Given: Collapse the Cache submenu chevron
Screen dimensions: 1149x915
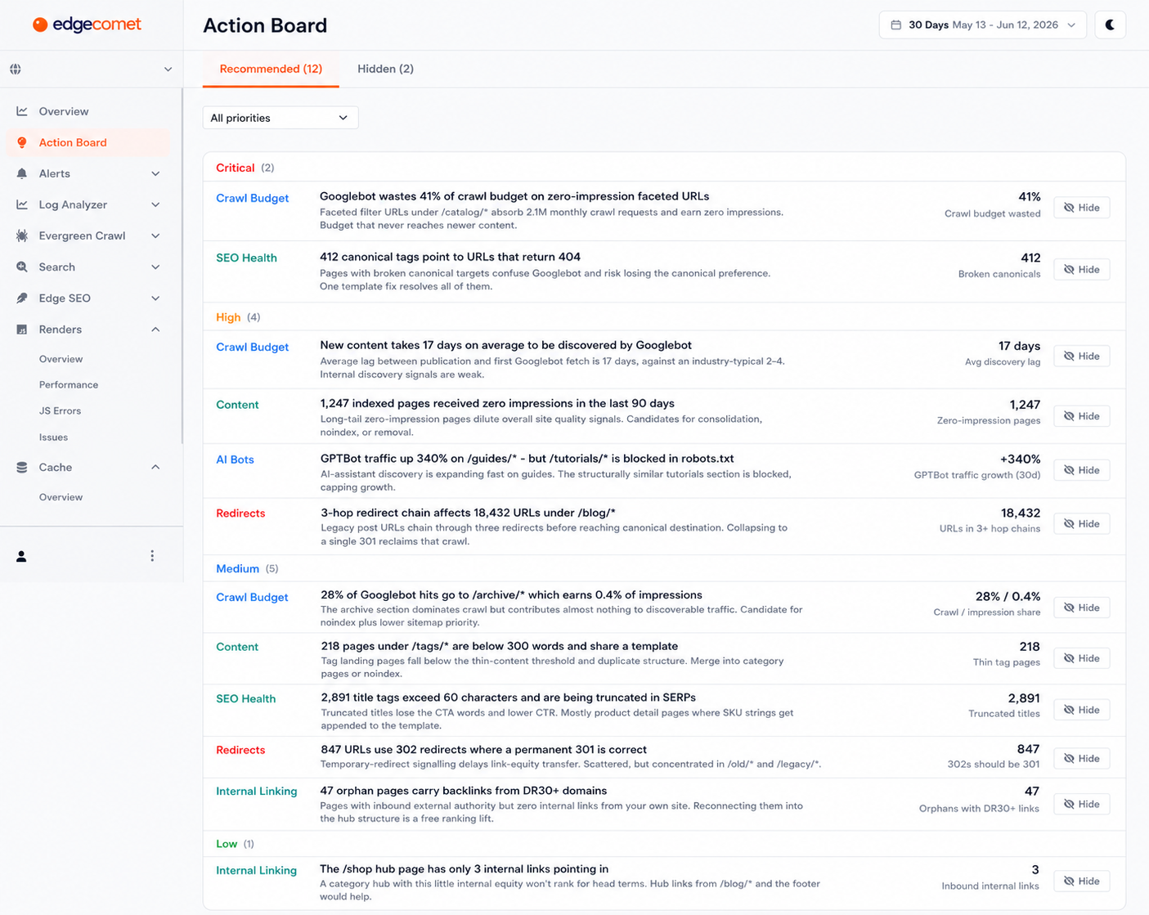Looking at the screenshot, I should pyautogui.click(x=155, y=467).
